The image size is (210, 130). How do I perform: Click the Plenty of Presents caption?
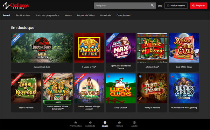coord(152,108)
